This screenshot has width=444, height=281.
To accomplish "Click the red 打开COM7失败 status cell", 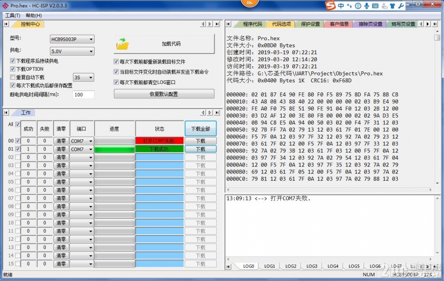I will click(x=160, y=141).
